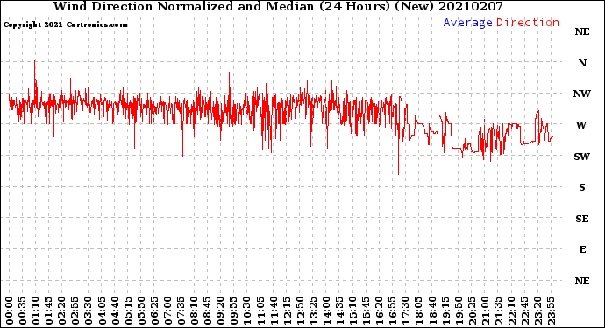Click the chart title text

pyautogui.click(x=278, y=6)
